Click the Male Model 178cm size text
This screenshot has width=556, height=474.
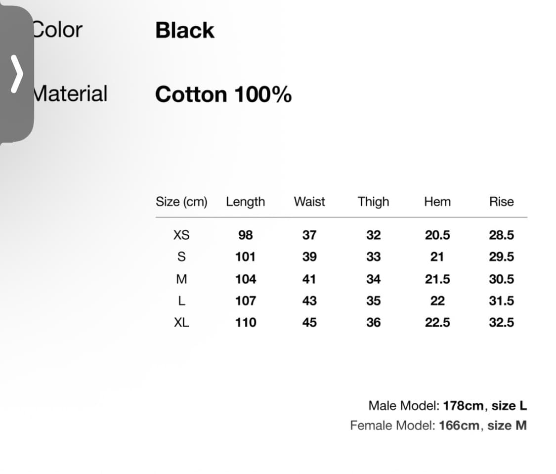(447, 406)
